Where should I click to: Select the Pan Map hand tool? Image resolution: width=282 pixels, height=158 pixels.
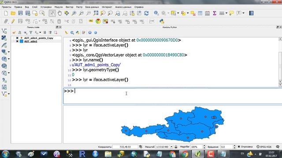point(59,13)
